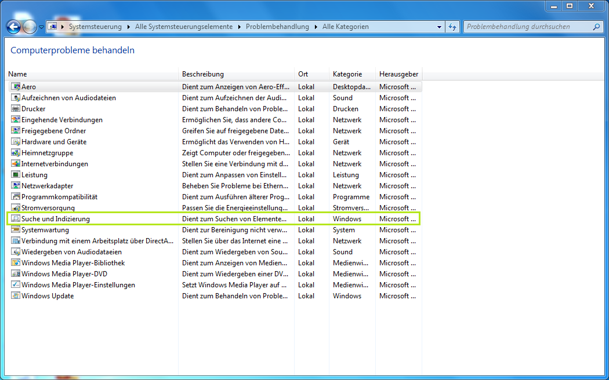Click the Freigegebene Ordner icon
This screenshot has width=609, height=380.
[16, 131]
